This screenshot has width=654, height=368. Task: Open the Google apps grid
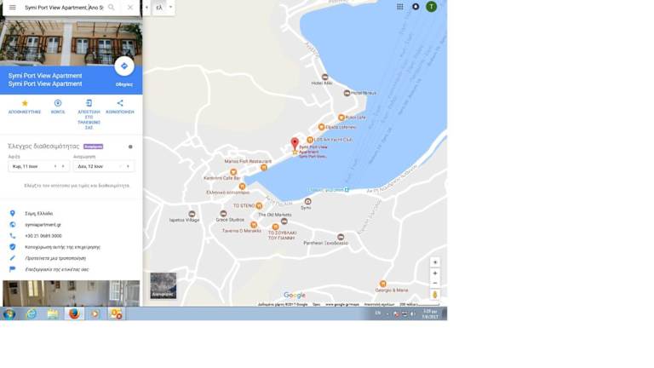coord(400,7)
